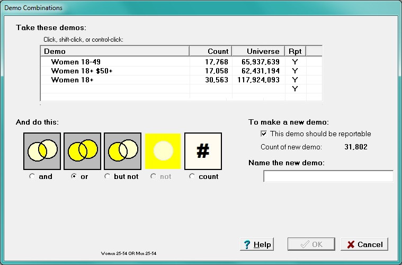Click universe value 65,937,639
This screenshot has height=265, width=402.
[x=261, y=62]
